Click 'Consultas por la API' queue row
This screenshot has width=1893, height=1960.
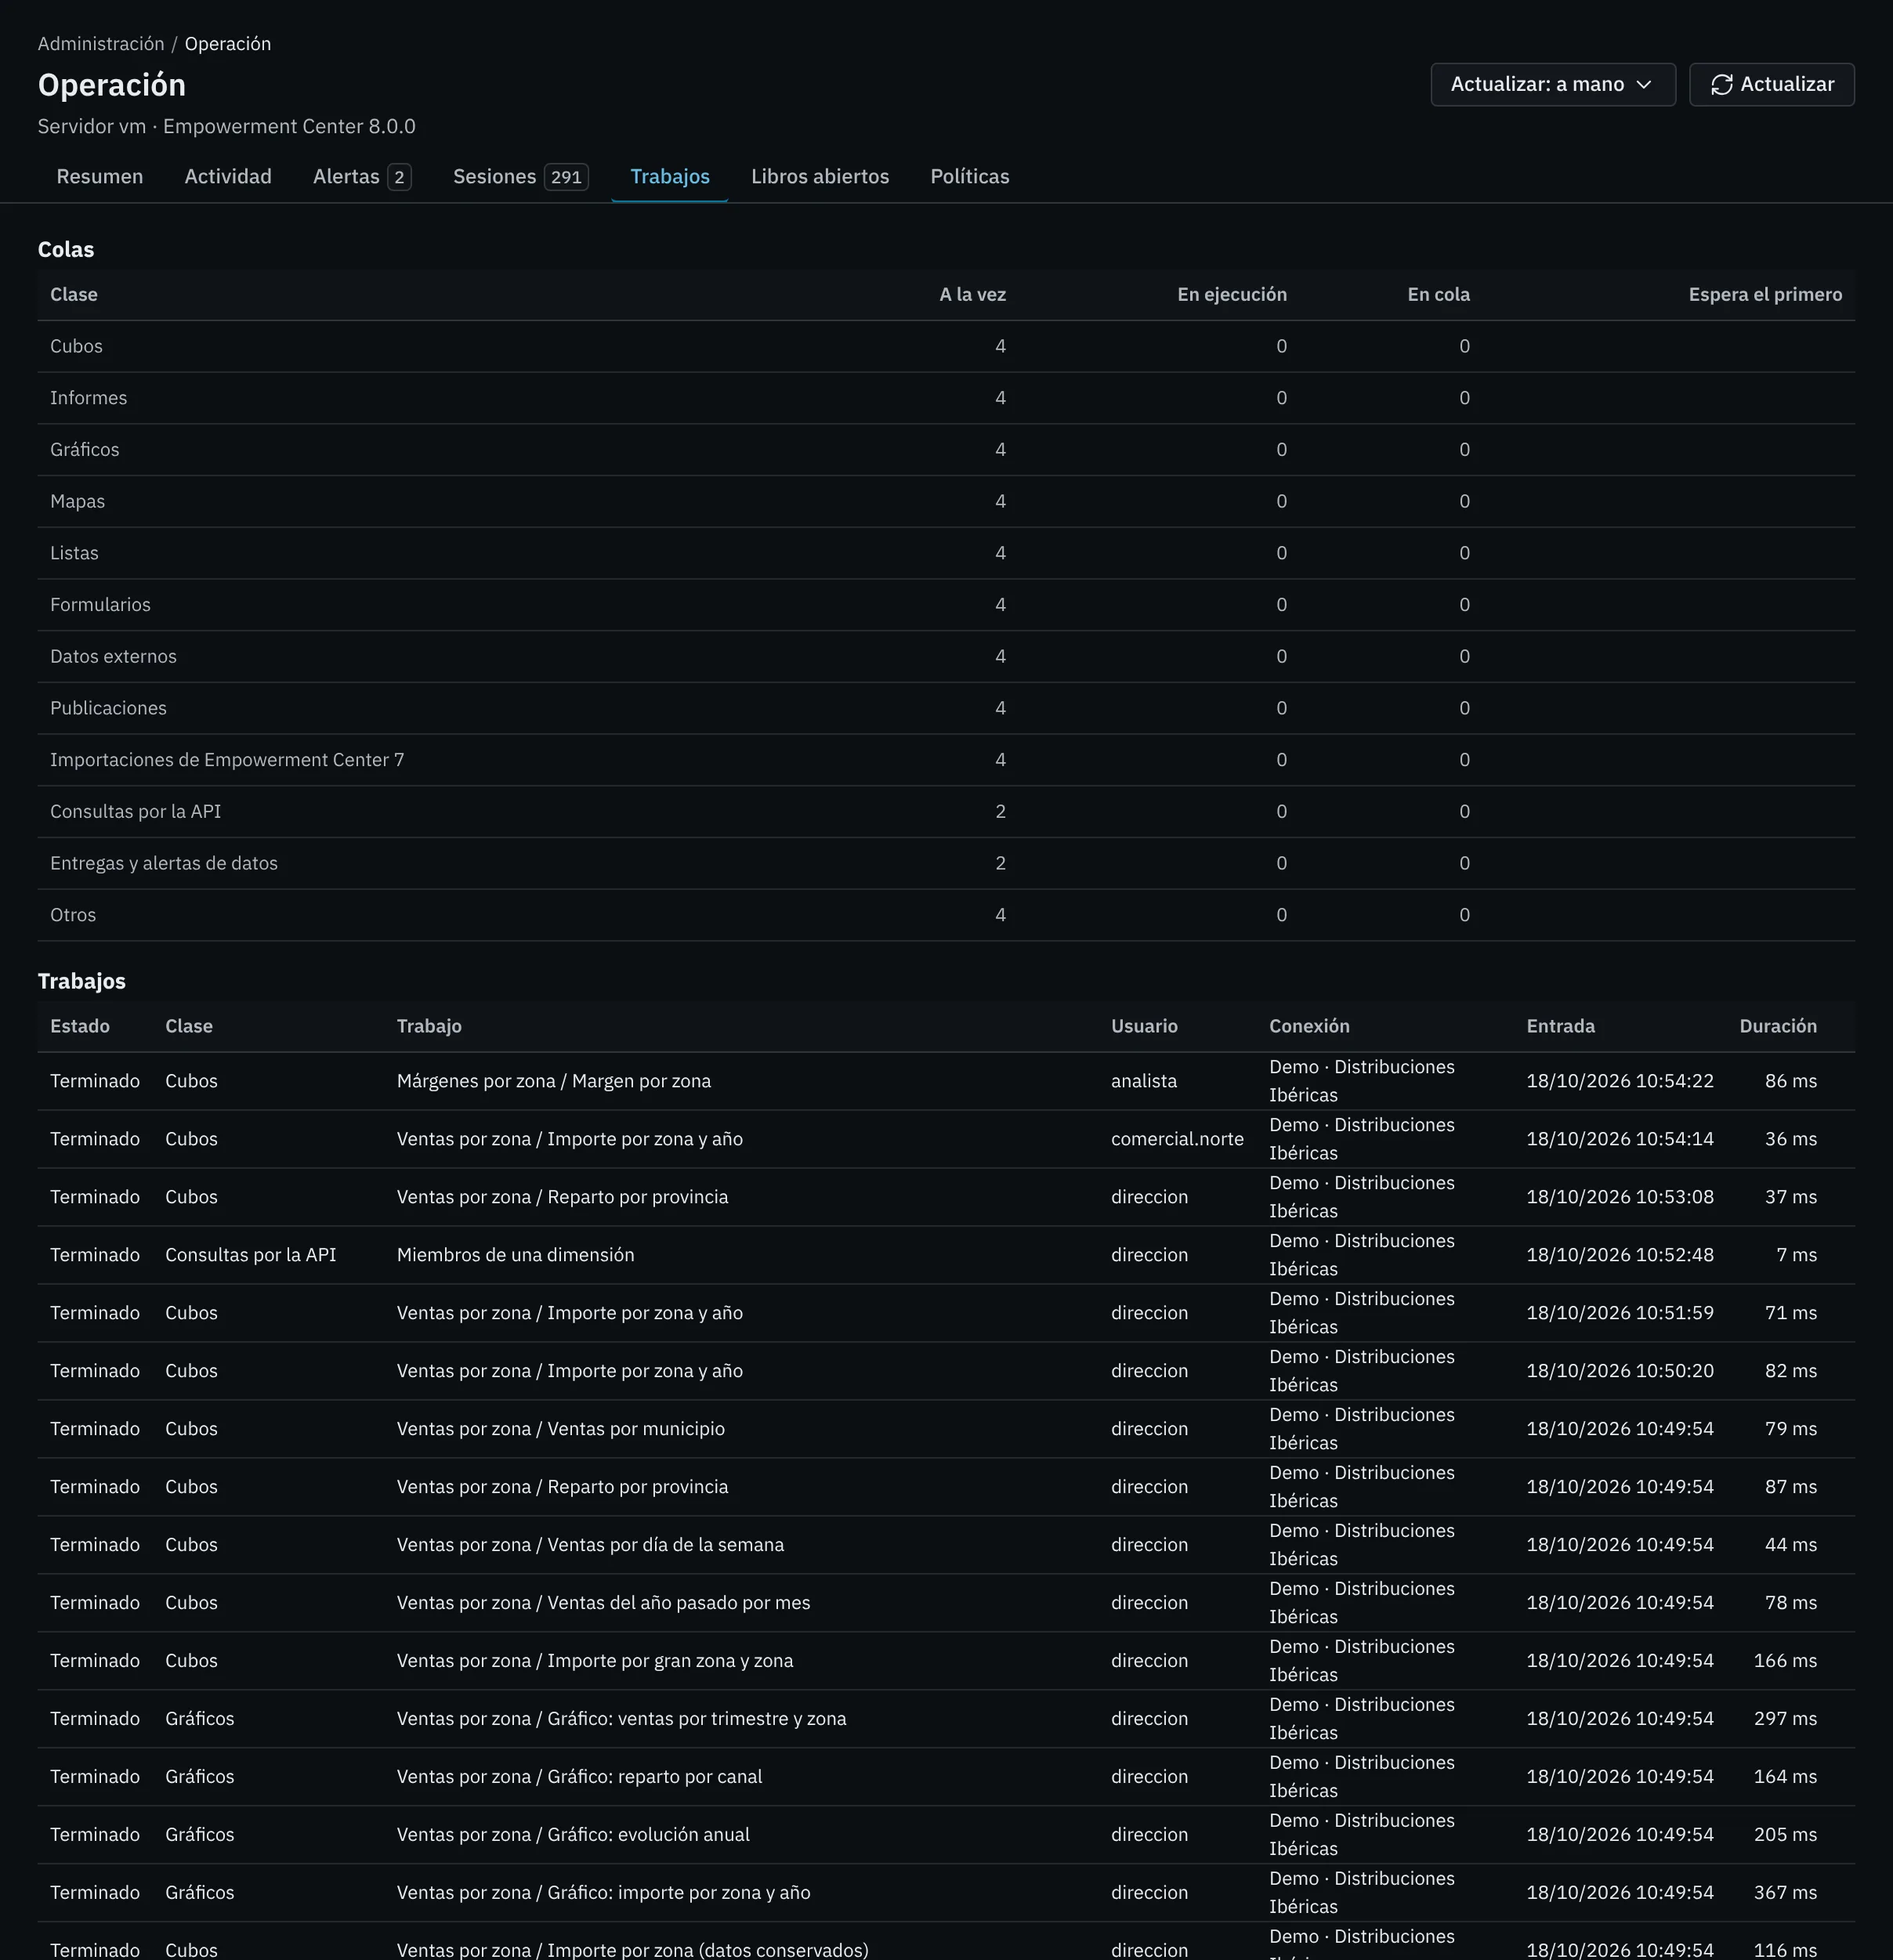pos(946,812)
